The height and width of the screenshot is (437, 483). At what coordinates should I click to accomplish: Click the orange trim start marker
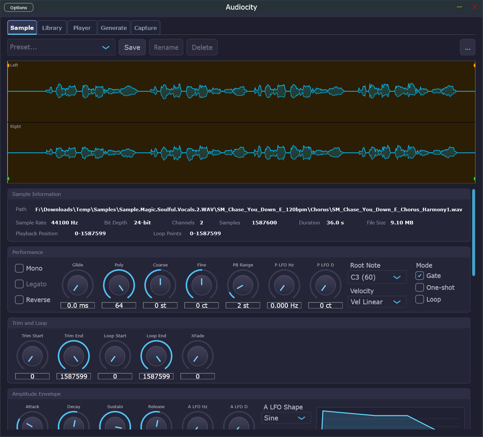tap(8, 65)
